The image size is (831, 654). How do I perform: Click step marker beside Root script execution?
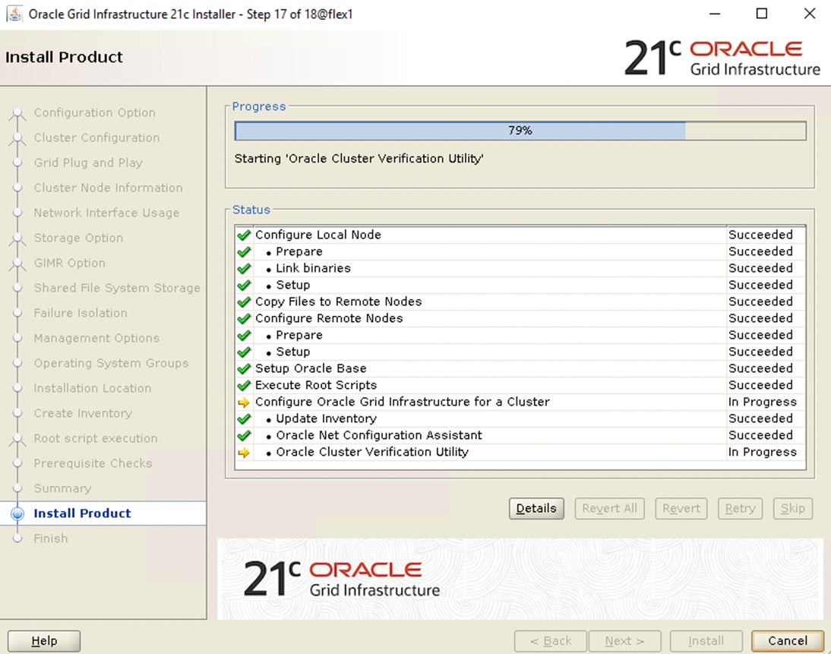[x=17, y=439]
